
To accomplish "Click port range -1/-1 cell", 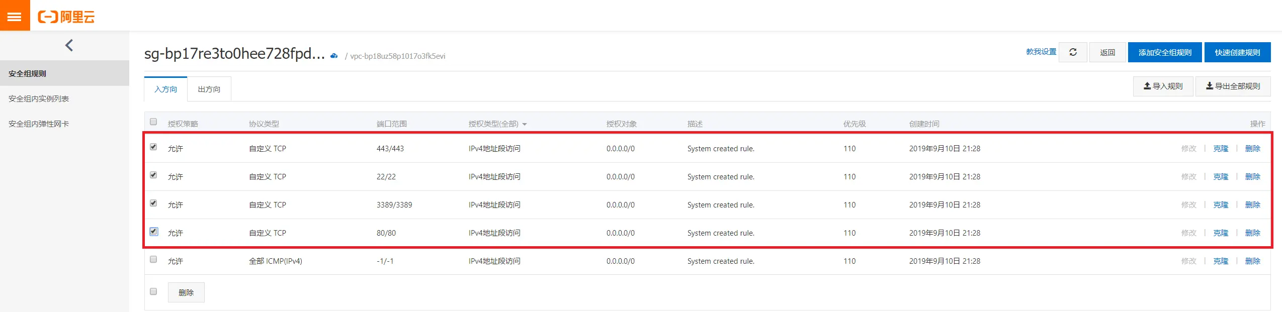I will click(x=385, y=261).
